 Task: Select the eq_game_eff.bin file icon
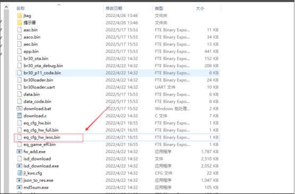(19, 144)
